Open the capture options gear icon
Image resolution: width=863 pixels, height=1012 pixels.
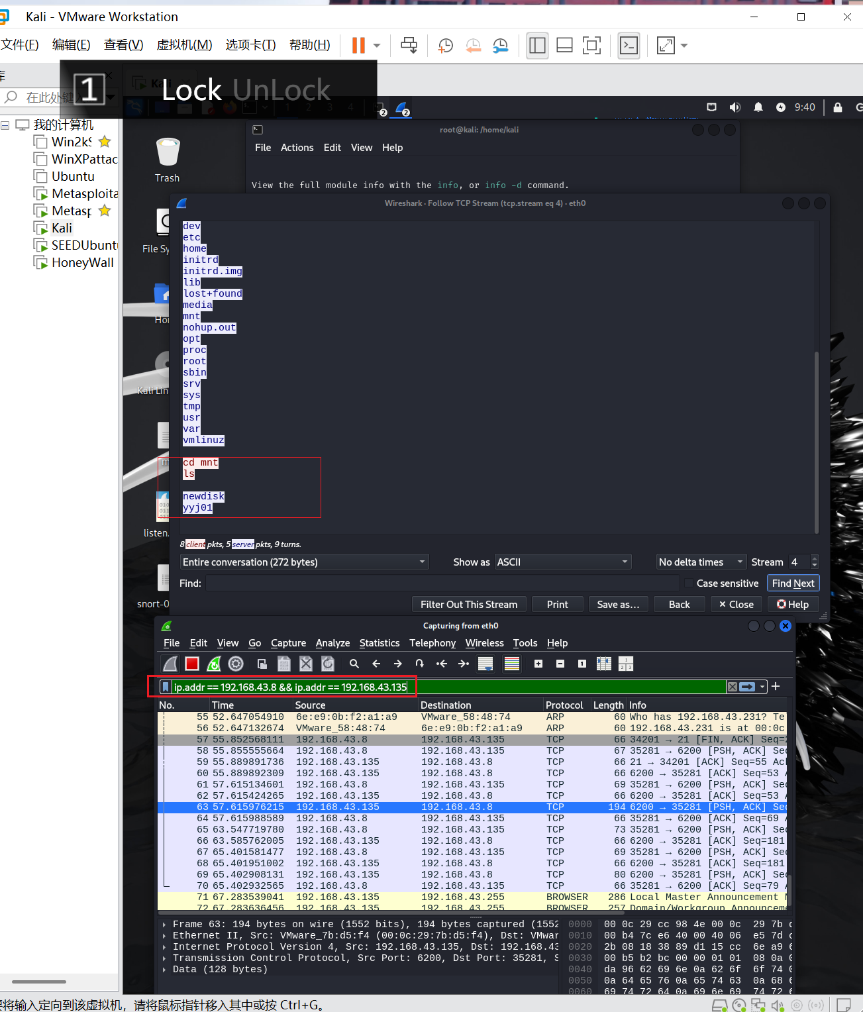[236, 664]
